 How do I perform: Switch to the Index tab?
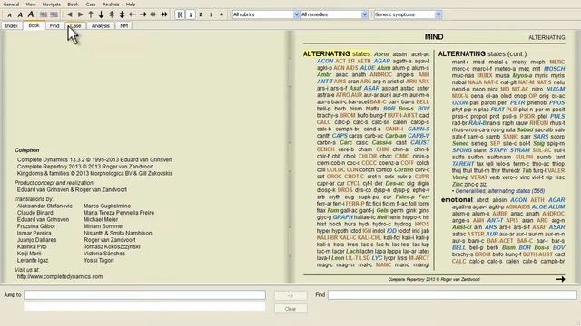(x=12, y=26)
